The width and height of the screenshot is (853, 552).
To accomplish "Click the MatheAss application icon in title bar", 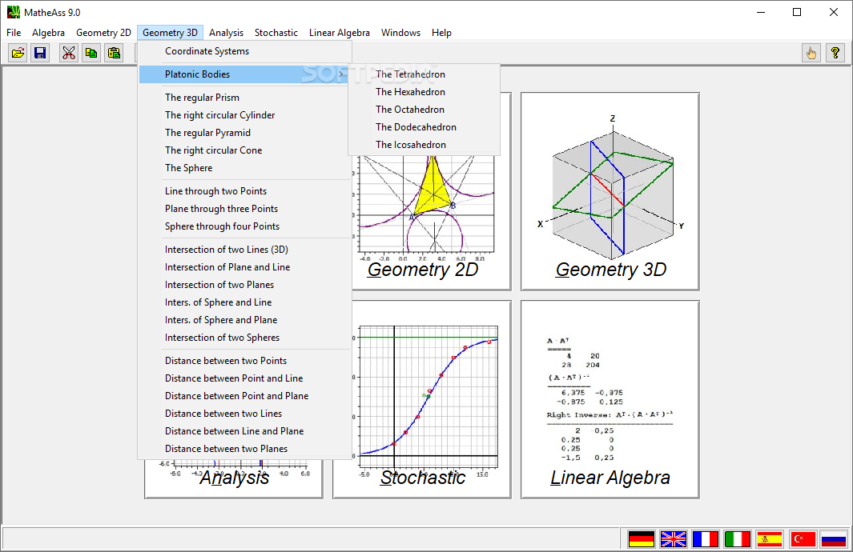I will click(x=13, y=12).
